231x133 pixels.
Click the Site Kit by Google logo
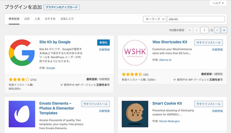tap(22, 53)
